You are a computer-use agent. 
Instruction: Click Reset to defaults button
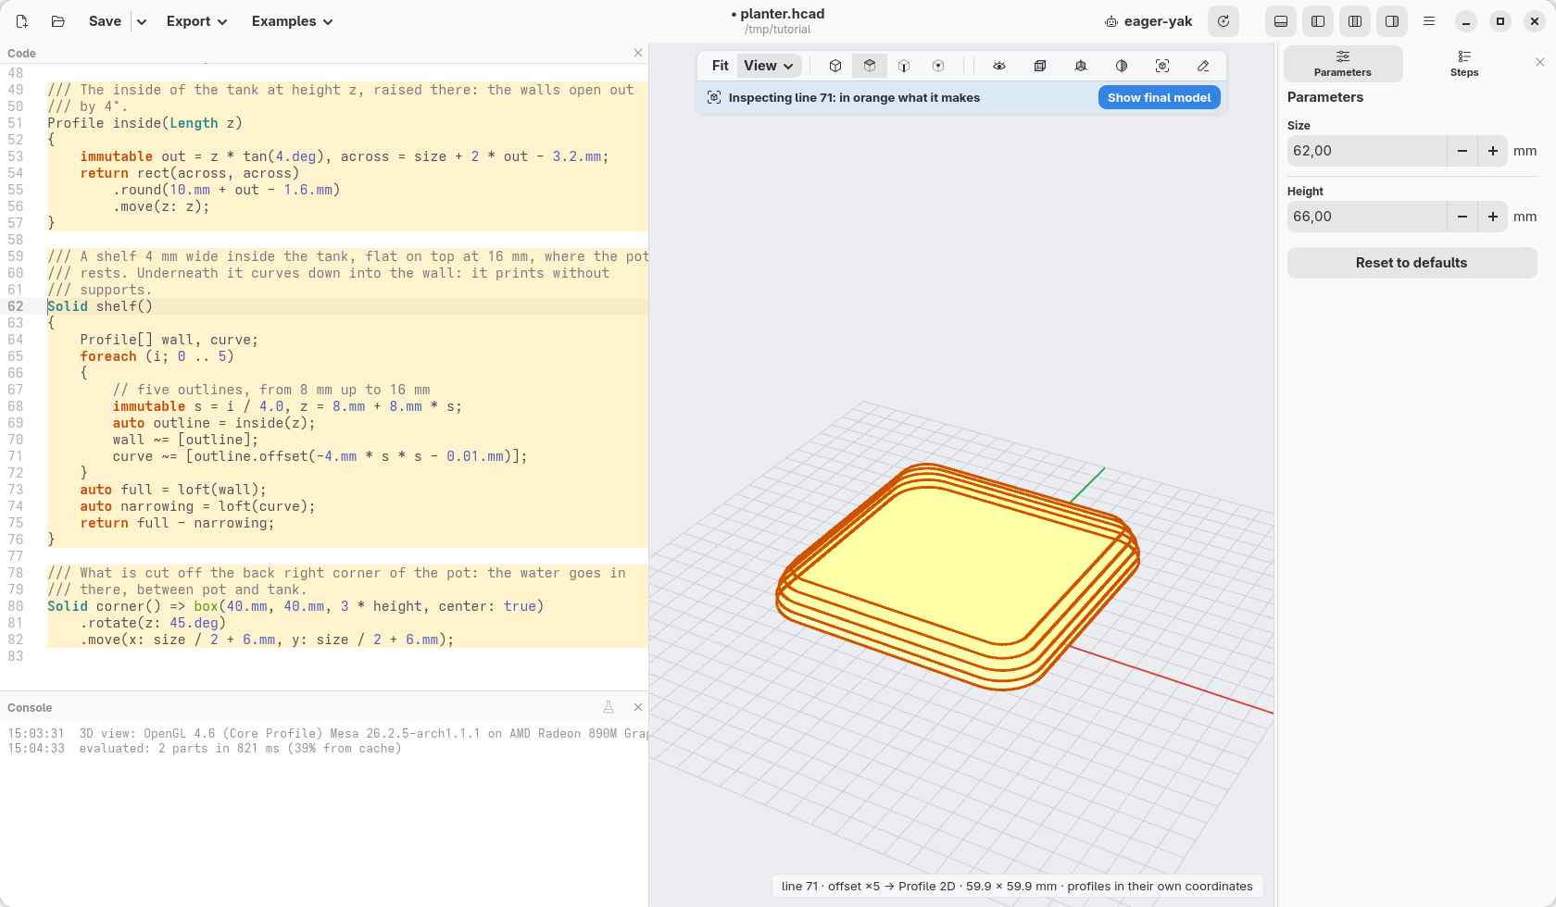click(1412, 263)
